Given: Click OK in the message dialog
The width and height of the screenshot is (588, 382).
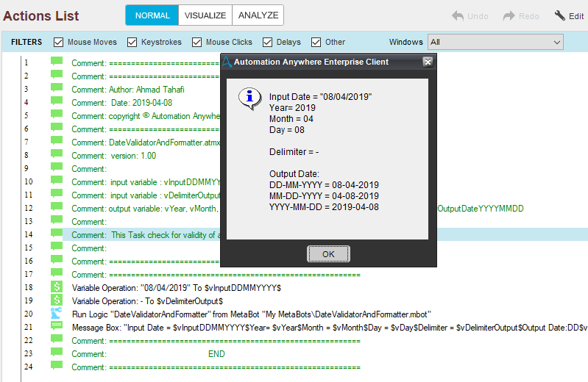Looking at the screenshot, I should click(328, 254).
